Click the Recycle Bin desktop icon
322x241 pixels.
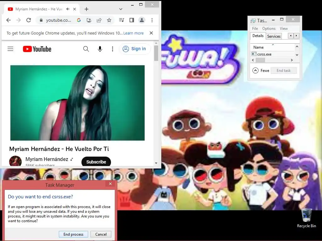(306, 218)
